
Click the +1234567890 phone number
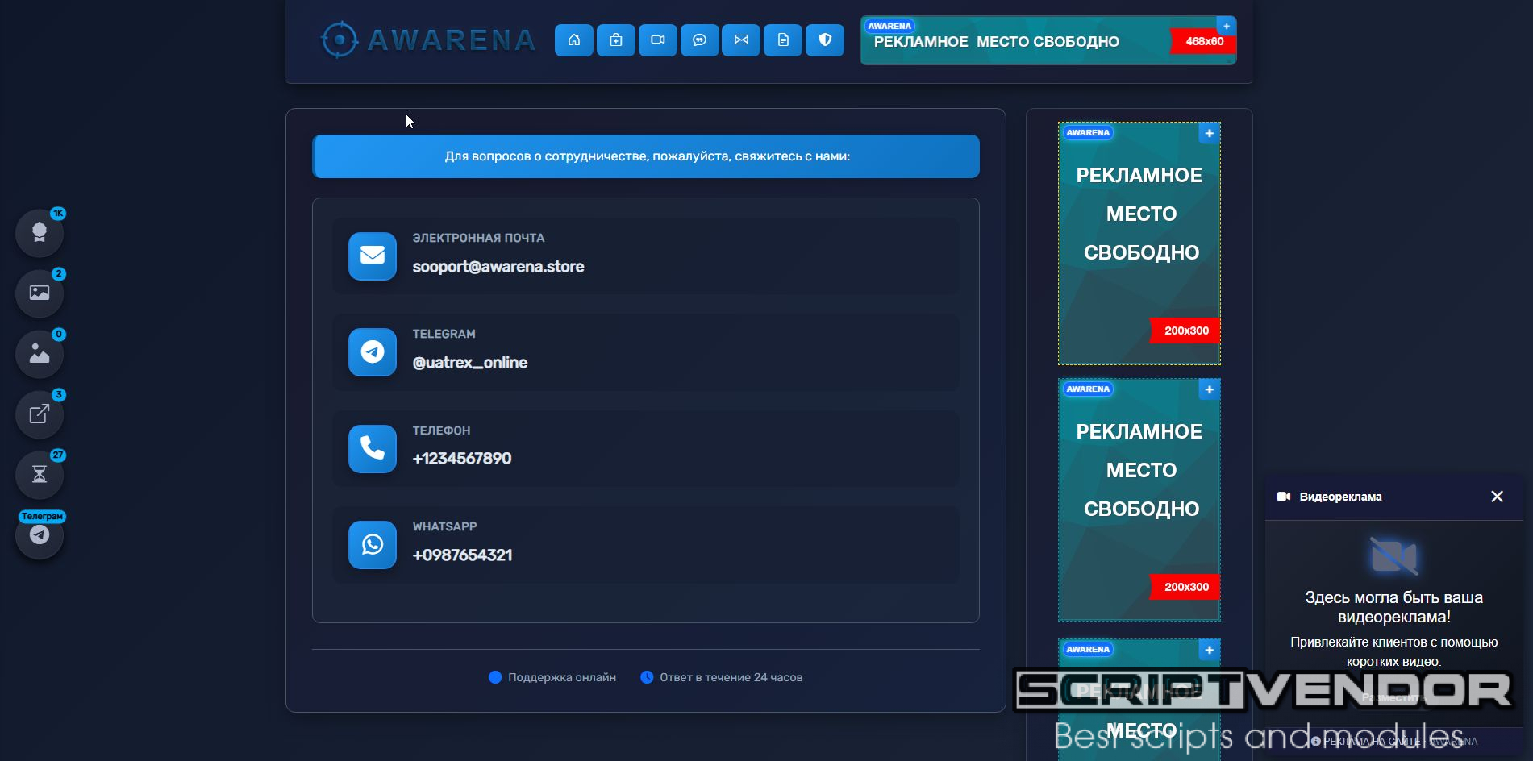pyautogui.click(x=461, y=459)
